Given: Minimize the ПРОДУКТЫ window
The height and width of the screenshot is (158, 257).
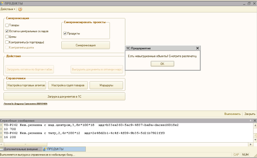Looking at the screenshot, I should (x=244, y=4).
